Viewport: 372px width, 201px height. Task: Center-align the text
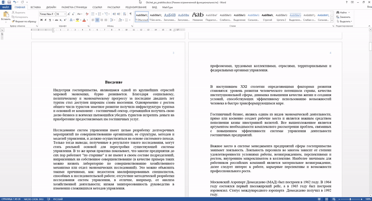pyautogui.click(x=97, y=20)
